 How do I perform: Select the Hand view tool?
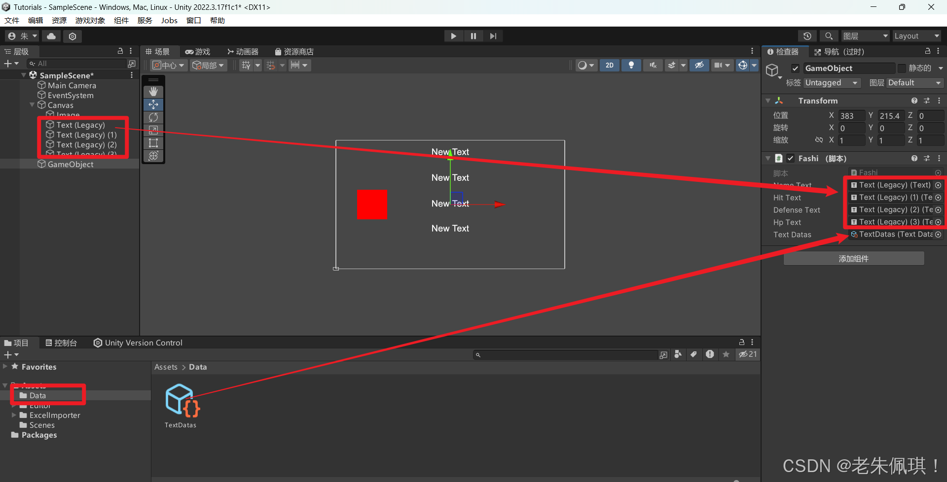153,92
